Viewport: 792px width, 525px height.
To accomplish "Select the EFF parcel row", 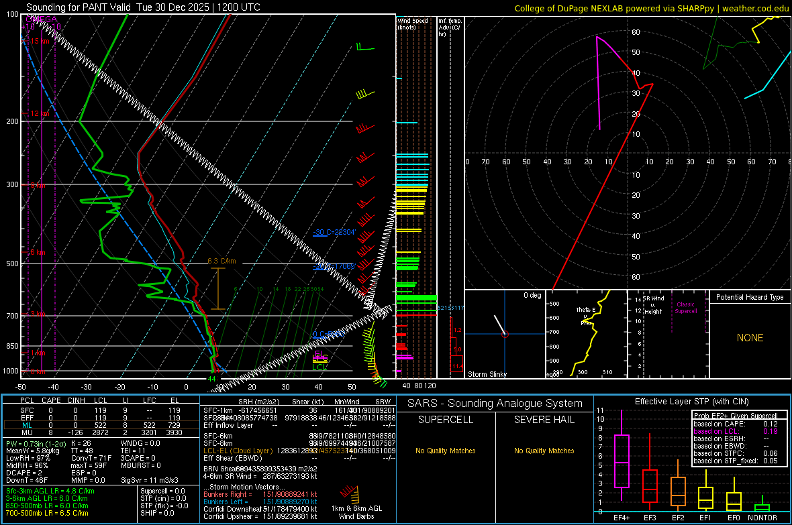I will (101, 418).
